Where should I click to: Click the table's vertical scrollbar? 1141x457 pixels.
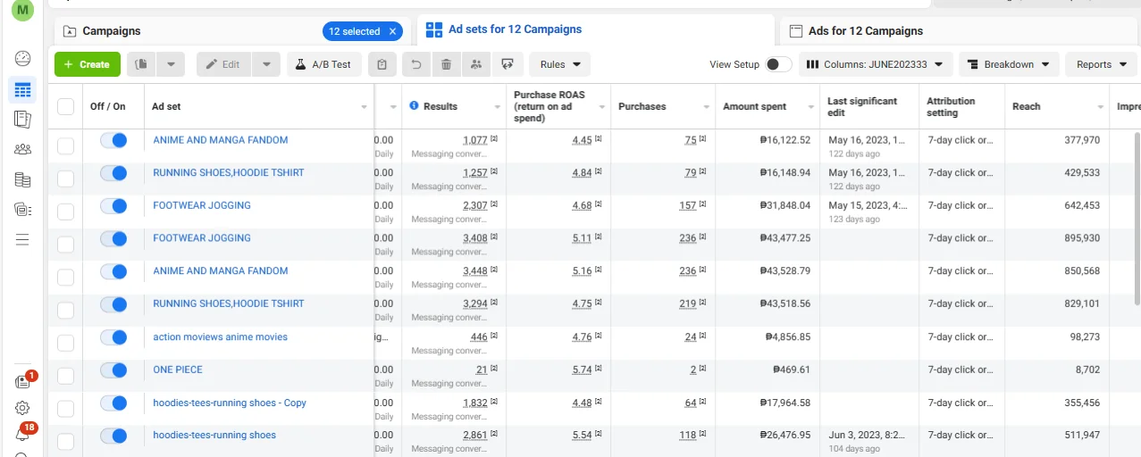(1137, 219)
